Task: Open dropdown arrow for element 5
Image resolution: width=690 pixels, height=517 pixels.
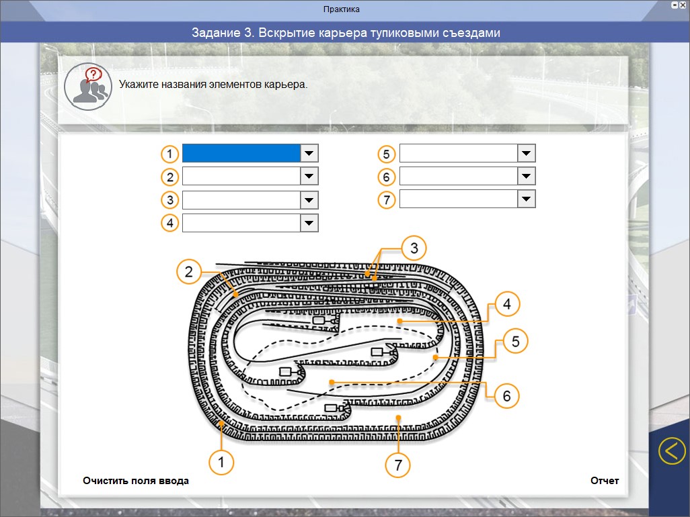Action: (526, 154)
